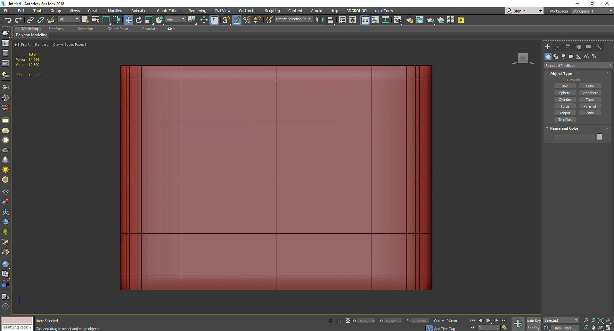Open Render Setup teapot-with-gear icon

pos(410,20)
